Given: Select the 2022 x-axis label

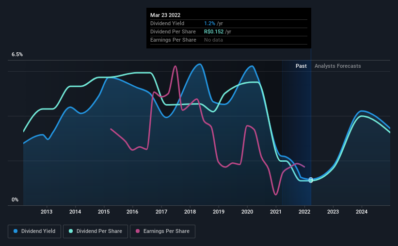Looking at the screenshot, I should pyautogui.click(x=304, y=212).
